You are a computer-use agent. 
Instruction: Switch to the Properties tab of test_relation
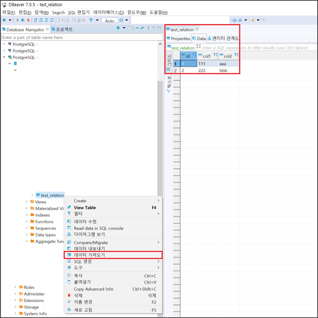pyautogui.click(x=178, y=39)
